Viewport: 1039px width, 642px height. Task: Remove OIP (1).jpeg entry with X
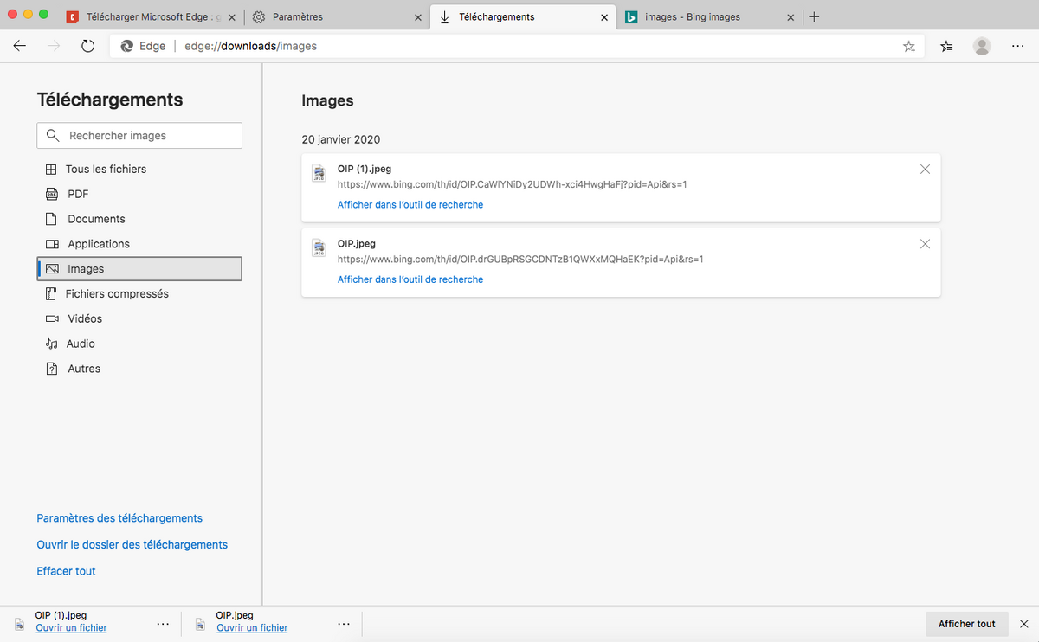click(925, 170)
